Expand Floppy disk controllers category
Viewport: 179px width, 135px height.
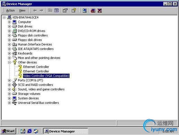9,35
